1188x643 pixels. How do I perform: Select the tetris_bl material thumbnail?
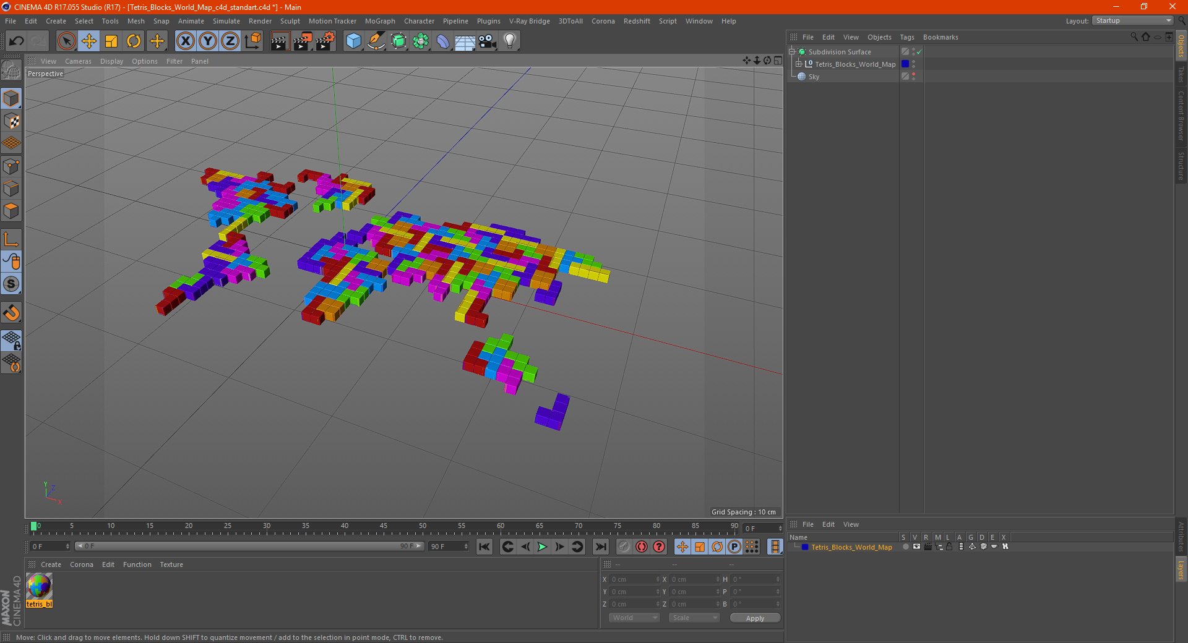pyautogui.click(x=39, y=587)
